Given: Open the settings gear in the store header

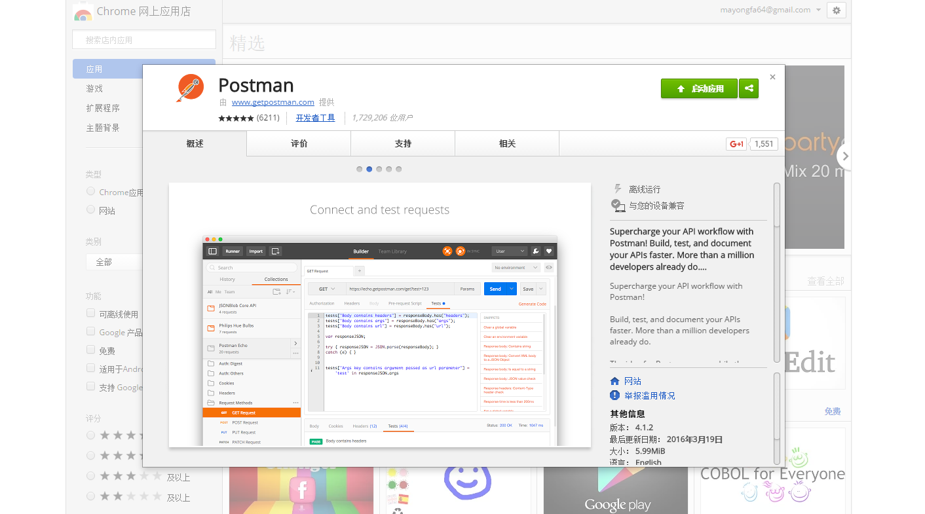Looking at the screenshot, I should point(837,10).
